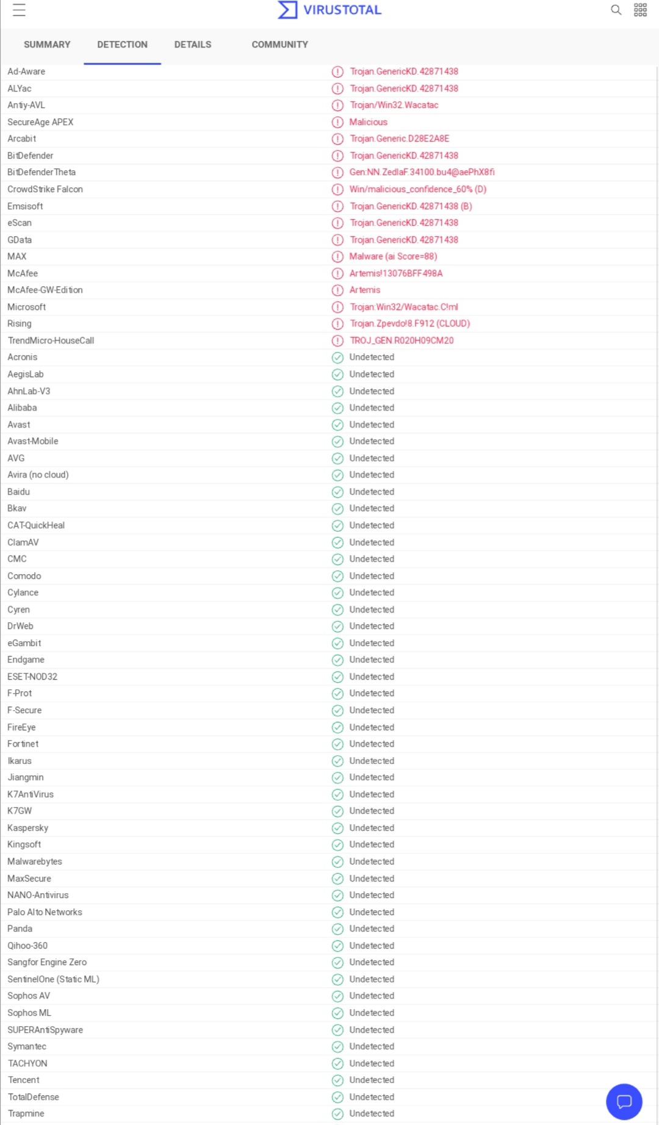This screenshot has height=1125, width=659.
Task: Open the chat bubble button
Action: [x=624, y=1101]
